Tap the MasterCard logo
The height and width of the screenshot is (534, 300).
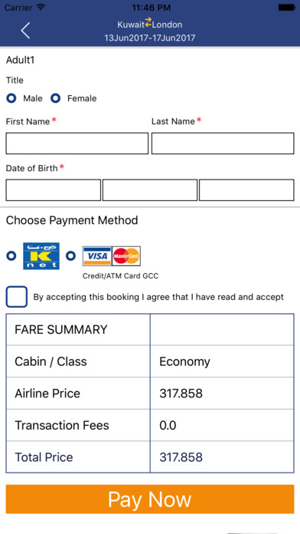[x=126, y=256]
